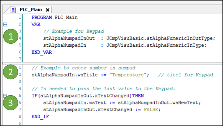Collapse the IF statement block
Image resolution: width=223 pixels, height=126 pixels.
(4, 96)
